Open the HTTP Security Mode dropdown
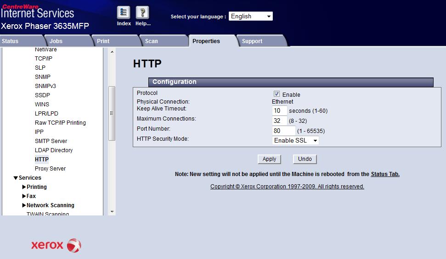 295,140
